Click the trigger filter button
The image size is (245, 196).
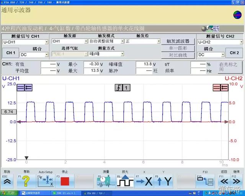[x=178, y=41]
